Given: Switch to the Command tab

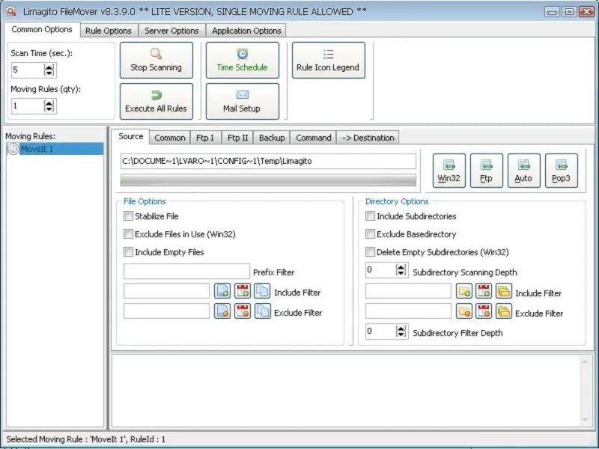Looking at the screenshot, I should (314, 138).
